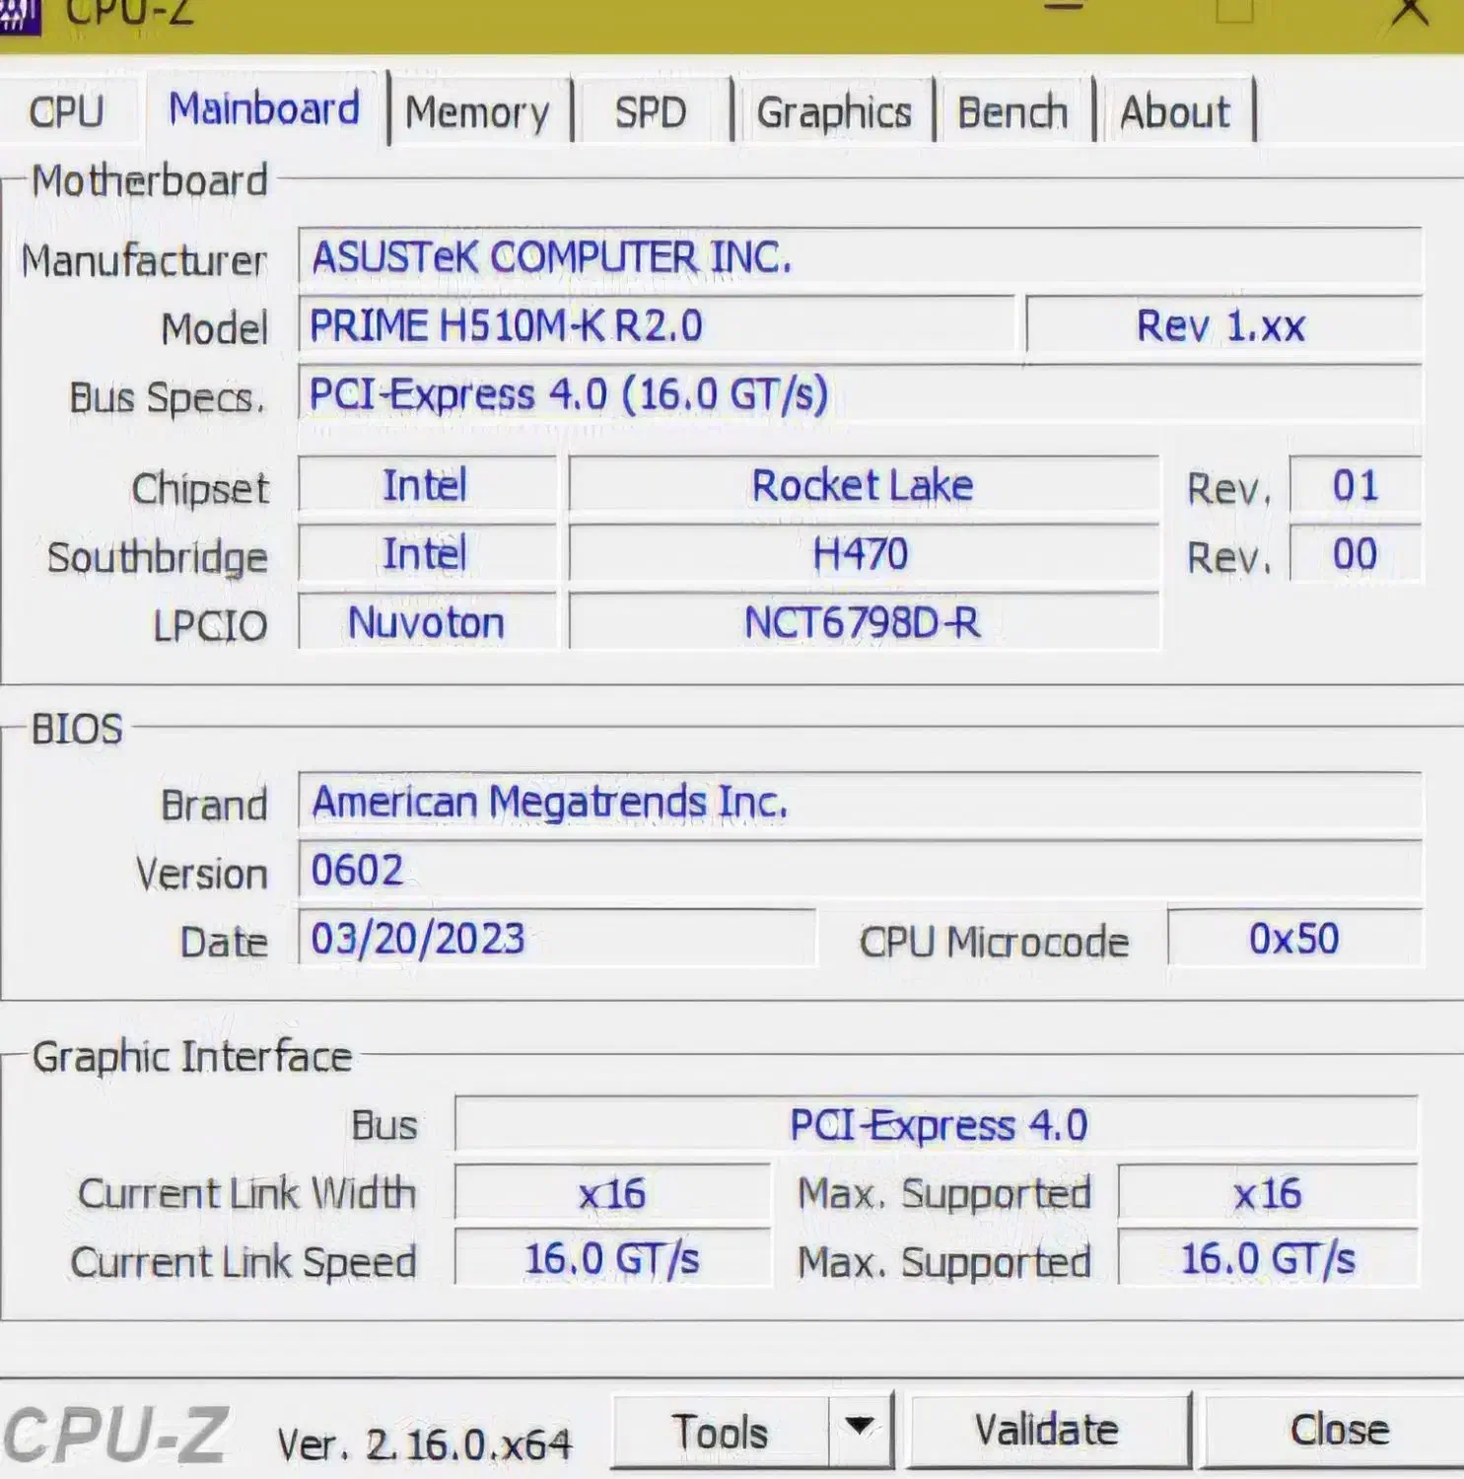Screen dimensions: 1464x1479
Task: Select the CPU Microcode 0x50 value
Action: click(x=1294, y=939)
